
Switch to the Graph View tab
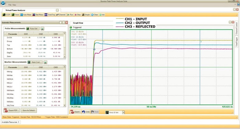click(78, 23)
